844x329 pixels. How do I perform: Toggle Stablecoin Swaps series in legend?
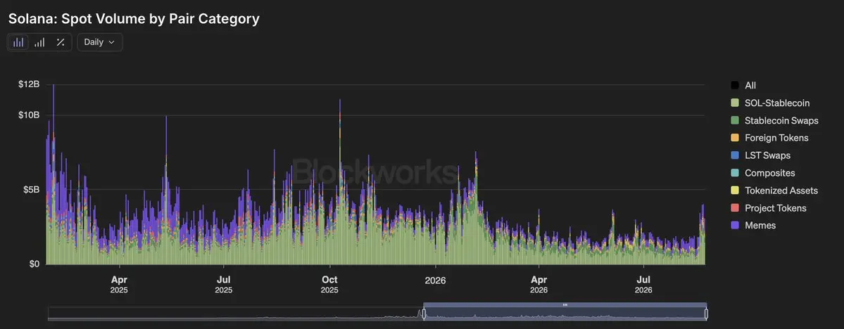point(774,120)
